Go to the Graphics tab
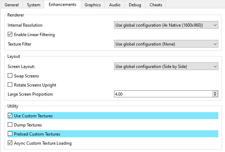 point(93,5)
